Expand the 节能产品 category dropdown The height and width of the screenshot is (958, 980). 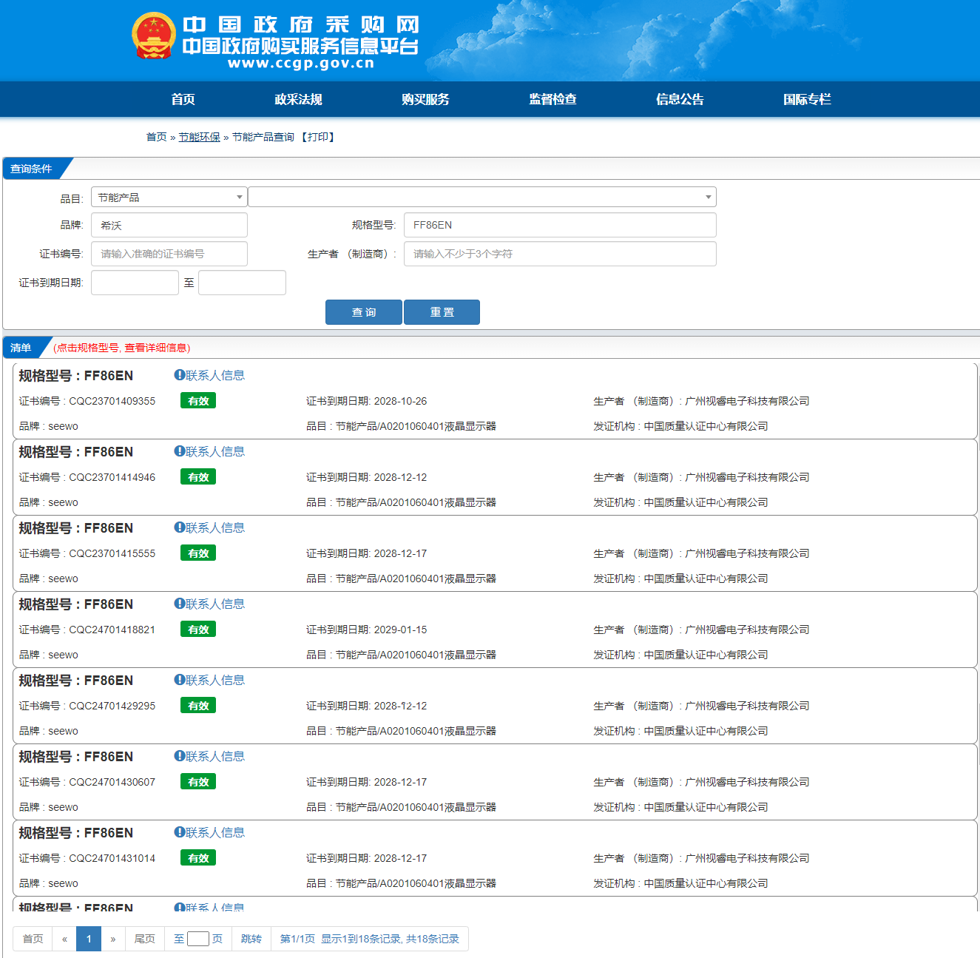click(169, 198)
